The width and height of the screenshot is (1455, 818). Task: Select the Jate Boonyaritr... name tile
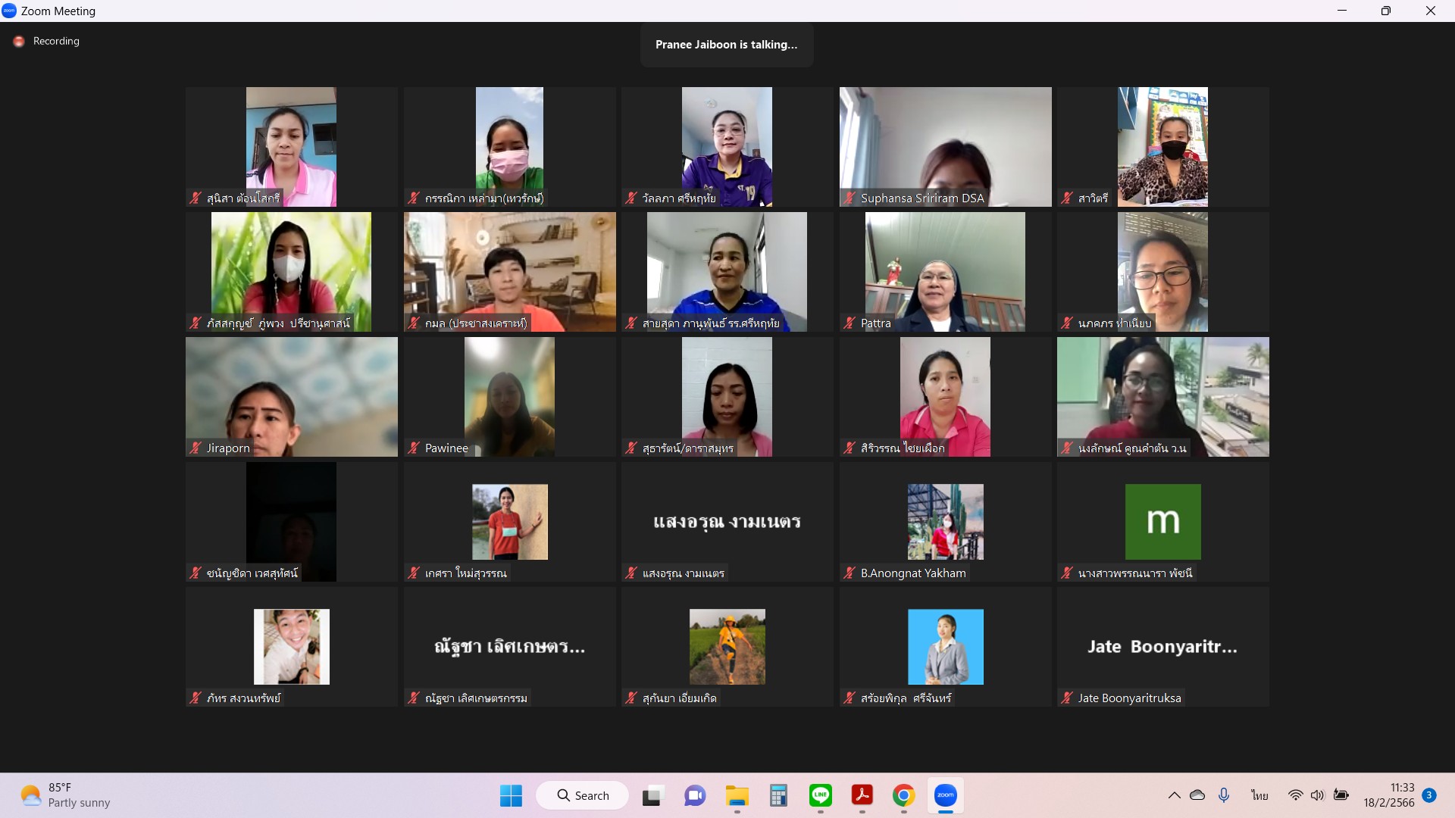[1163, 647]
